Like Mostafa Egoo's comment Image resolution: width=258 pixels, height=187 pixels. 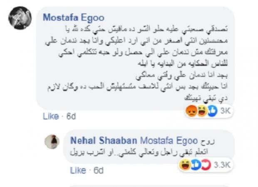(x=51, y=117)
